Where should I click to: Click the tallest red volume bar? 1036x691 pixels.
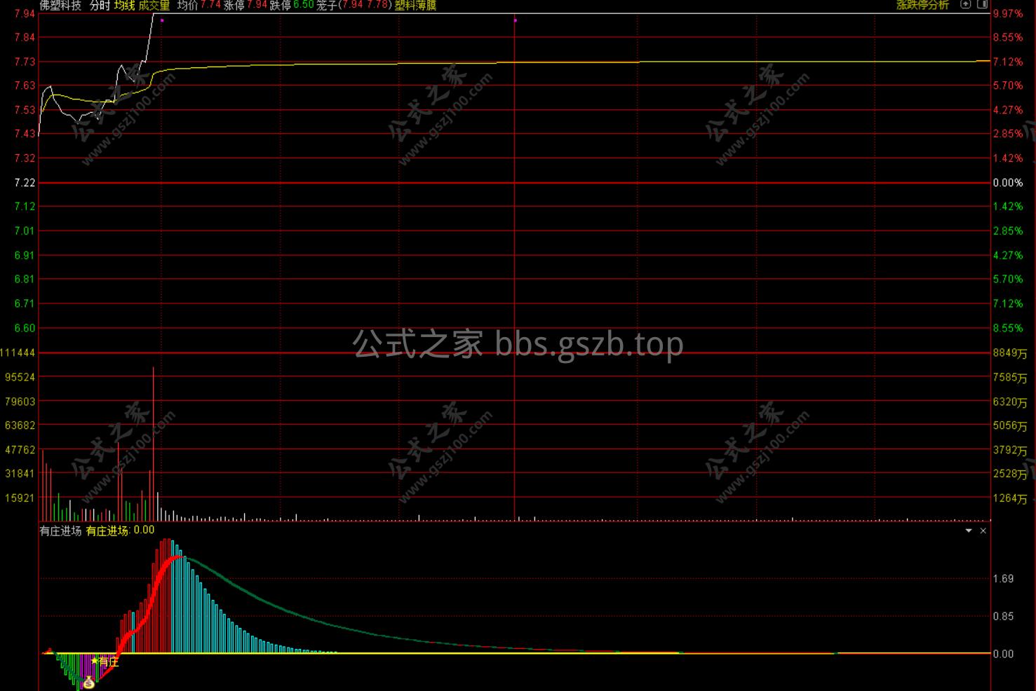[153, 443]
